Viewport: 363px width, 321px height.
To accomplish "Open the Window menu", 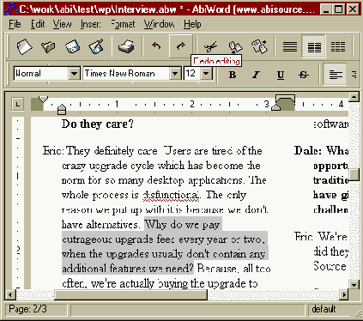I will click(159, 24).
